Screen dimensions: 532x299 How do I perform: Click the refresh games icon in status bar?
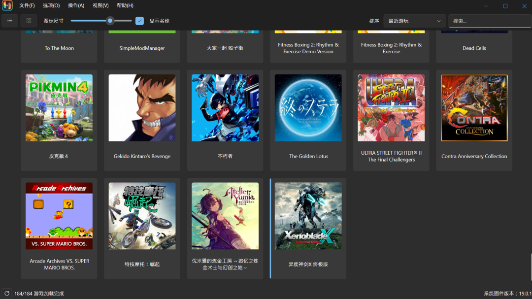tap(7, 293)
